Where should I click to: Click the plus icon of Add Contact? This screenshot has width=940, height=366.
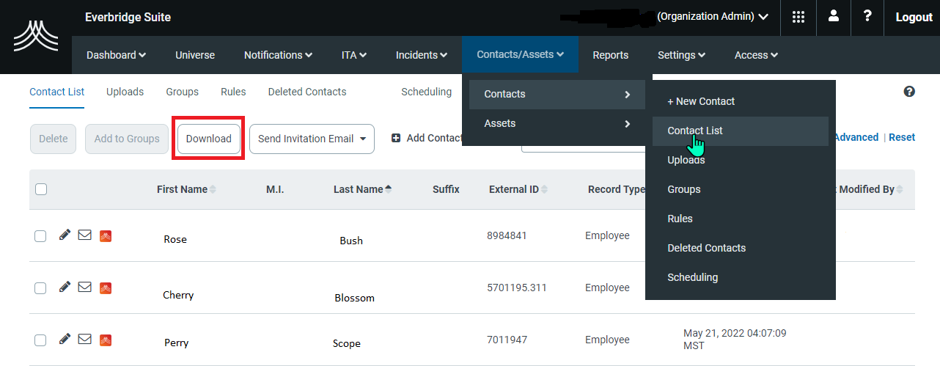pos(396,138)
